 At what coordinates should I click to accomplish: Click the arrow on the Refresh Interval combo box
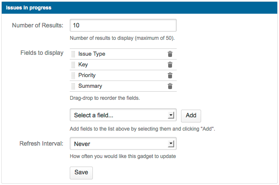click(171, 144)
